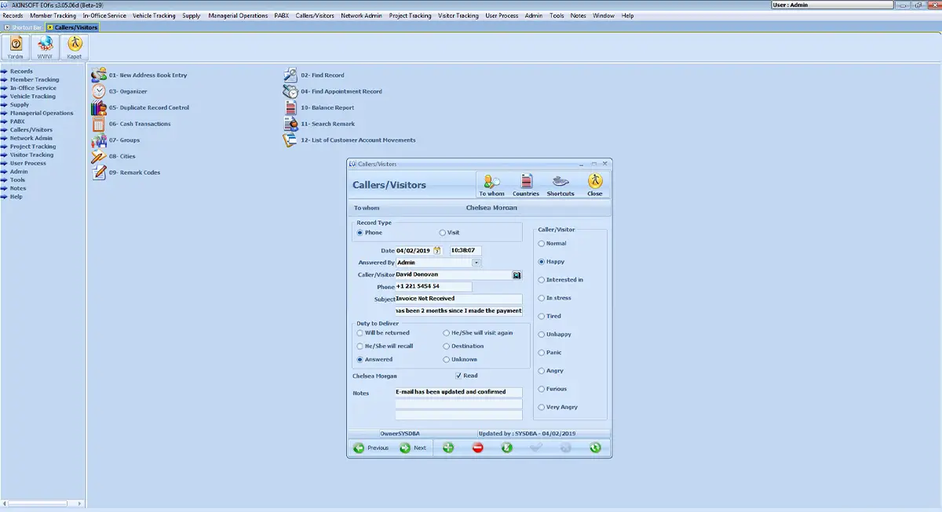Open the 11- Search Remark icon
942x512 pixels.
coord(290,124)
